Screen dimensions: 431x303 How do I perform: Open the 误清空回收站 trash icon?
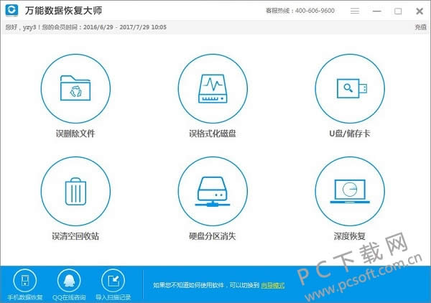click(x=75, y=191)
